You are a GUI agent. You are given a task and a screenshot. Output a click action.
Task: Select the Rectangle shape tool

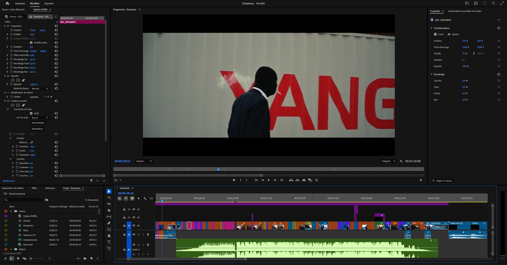click(x=109, y=229)
